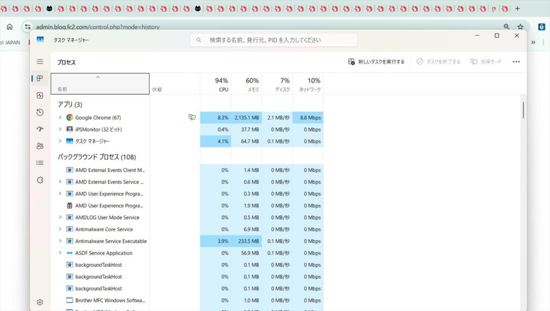Image resolution: width=550 pixels, height=311 pixels.
Task: Click the Task Manager search box
Action: coord(274,40)
